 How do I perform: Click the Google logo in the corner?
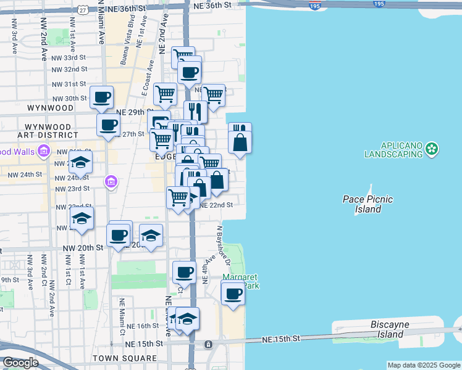tap(20, 363)
